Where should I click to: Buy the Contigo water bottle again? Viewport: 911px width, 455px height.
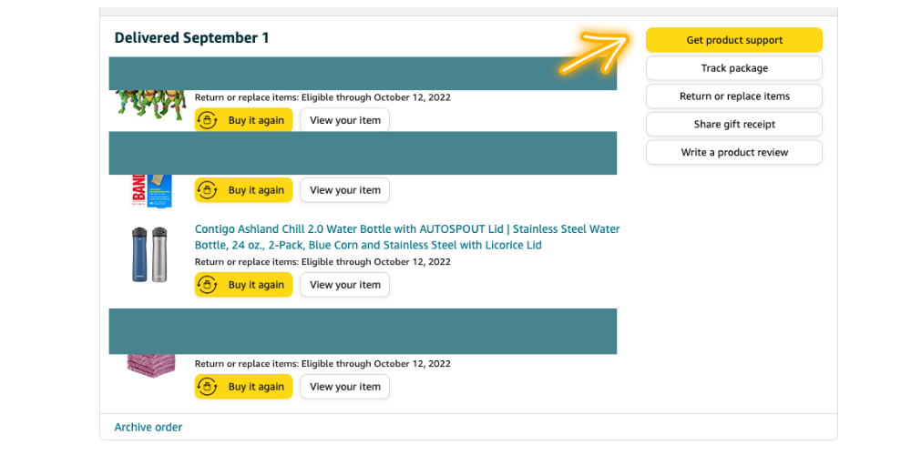pos(243,284)
